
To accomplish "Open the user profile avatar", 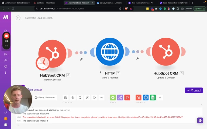I will tap(6, 125).
